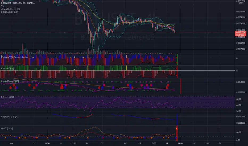
Task: Click the 0.0020500 price axis label
Action: [x=241, y=43]
